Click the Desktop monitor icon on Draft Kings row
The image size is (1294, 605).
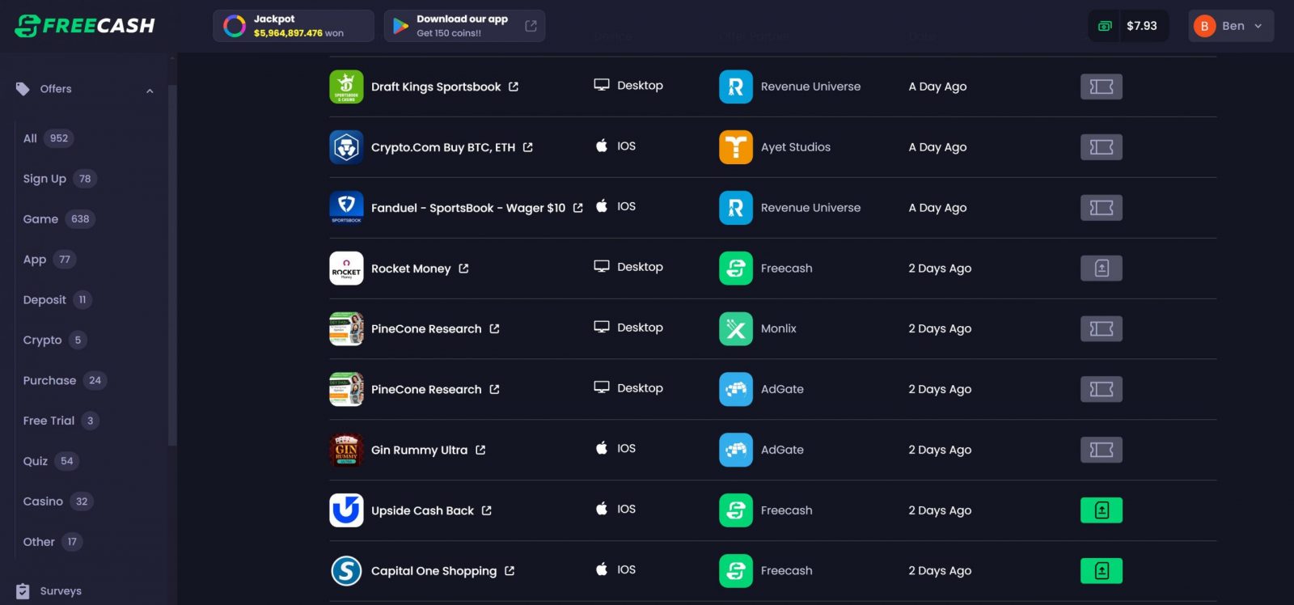pos(602,85)
